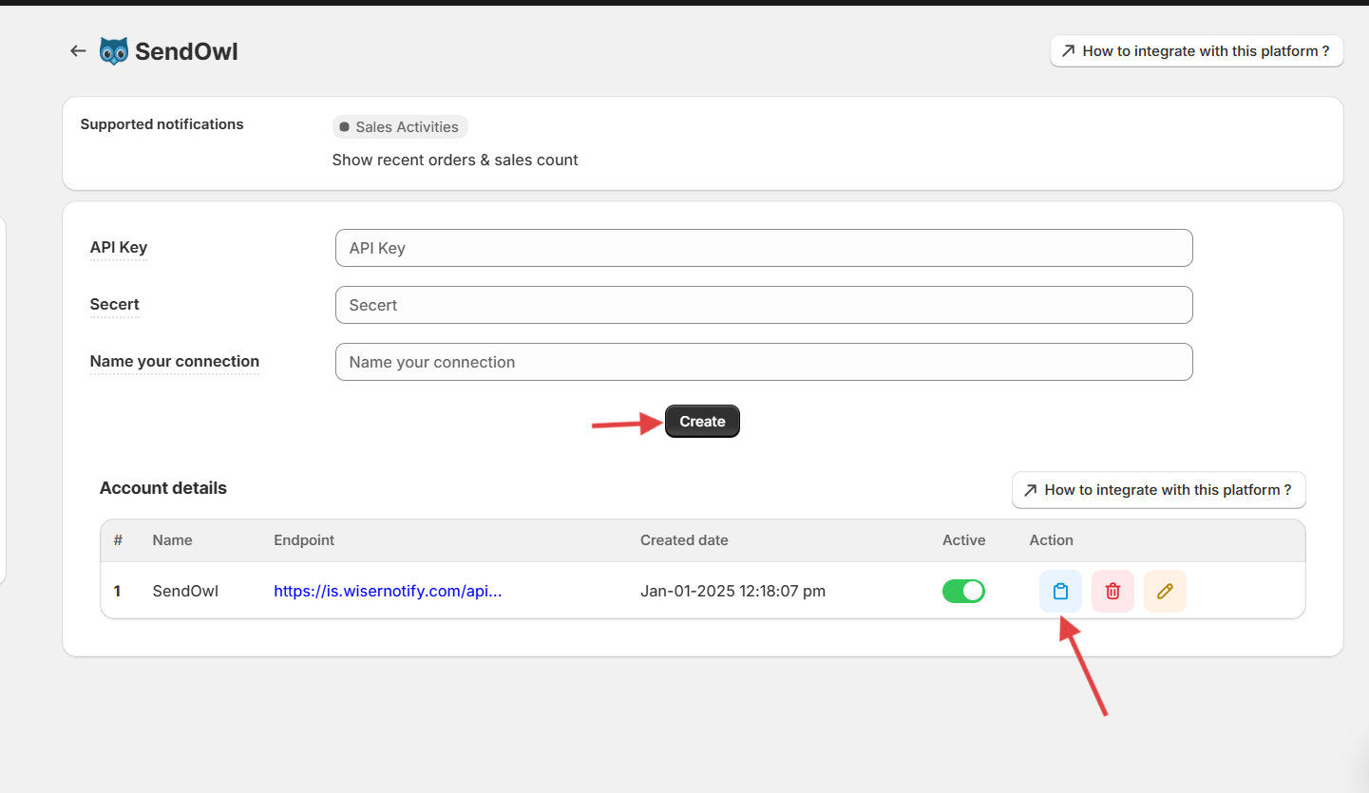
Task: Focus the API Key input field
Action: [x=764, y=248]
